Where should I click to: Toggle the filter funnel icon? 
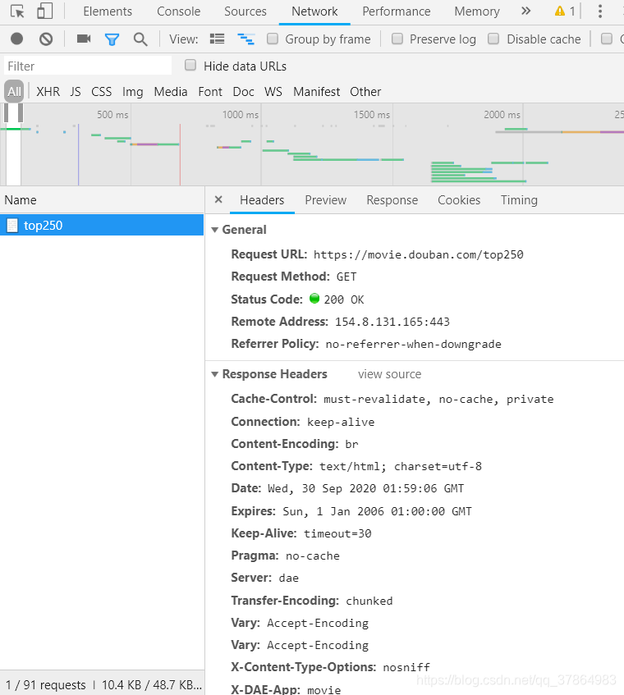[112, 39]
